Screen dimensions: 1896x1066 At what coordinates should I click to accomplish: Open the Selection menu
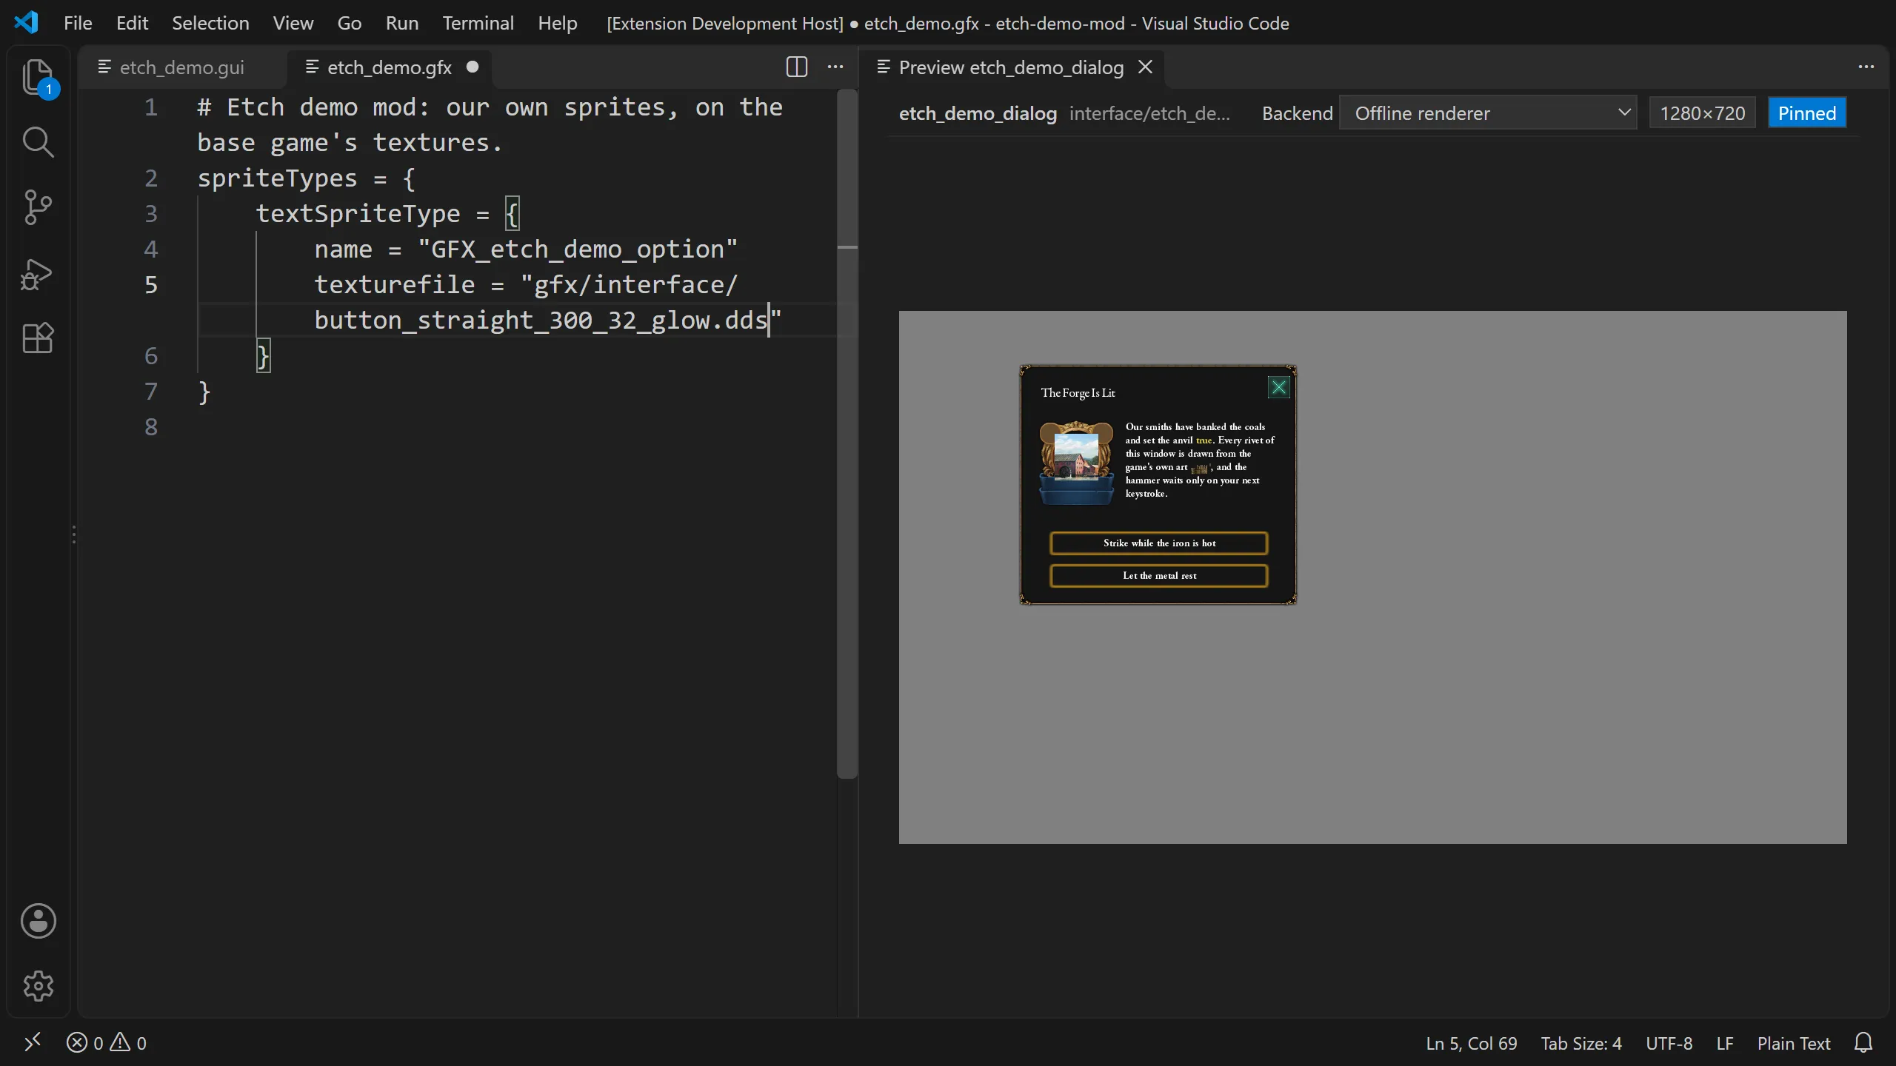(x=210, y=23)
